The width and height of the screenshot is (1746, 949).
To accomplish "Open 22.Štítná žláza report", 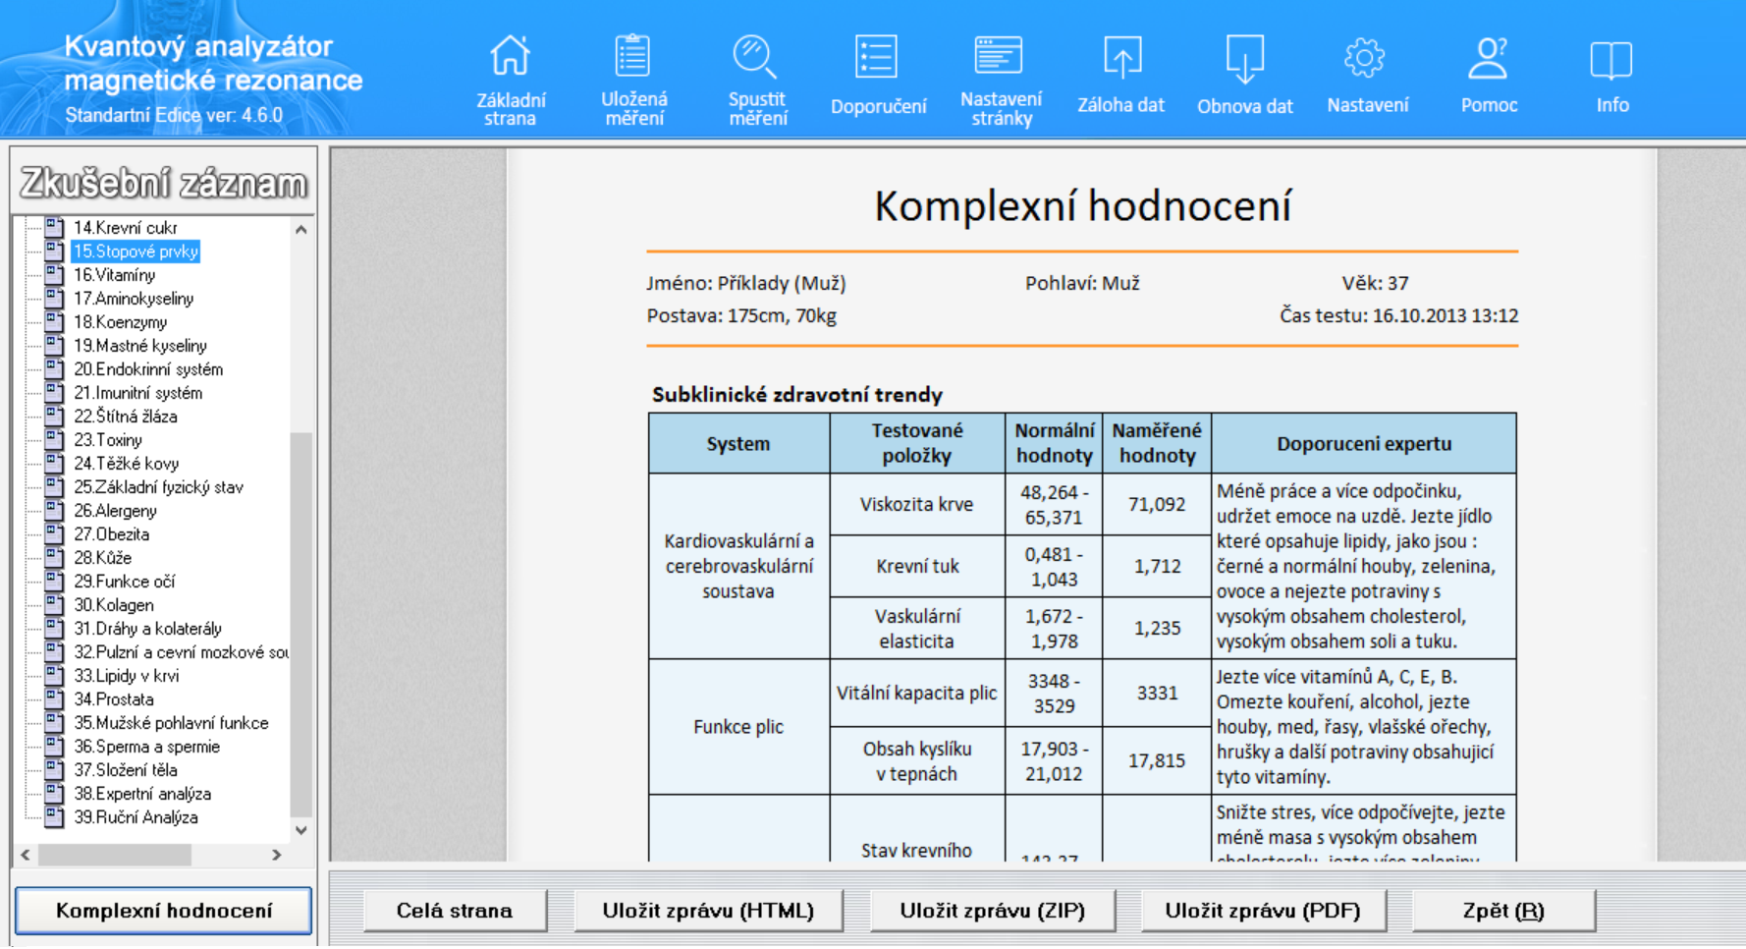I will [x=126, y=417].
